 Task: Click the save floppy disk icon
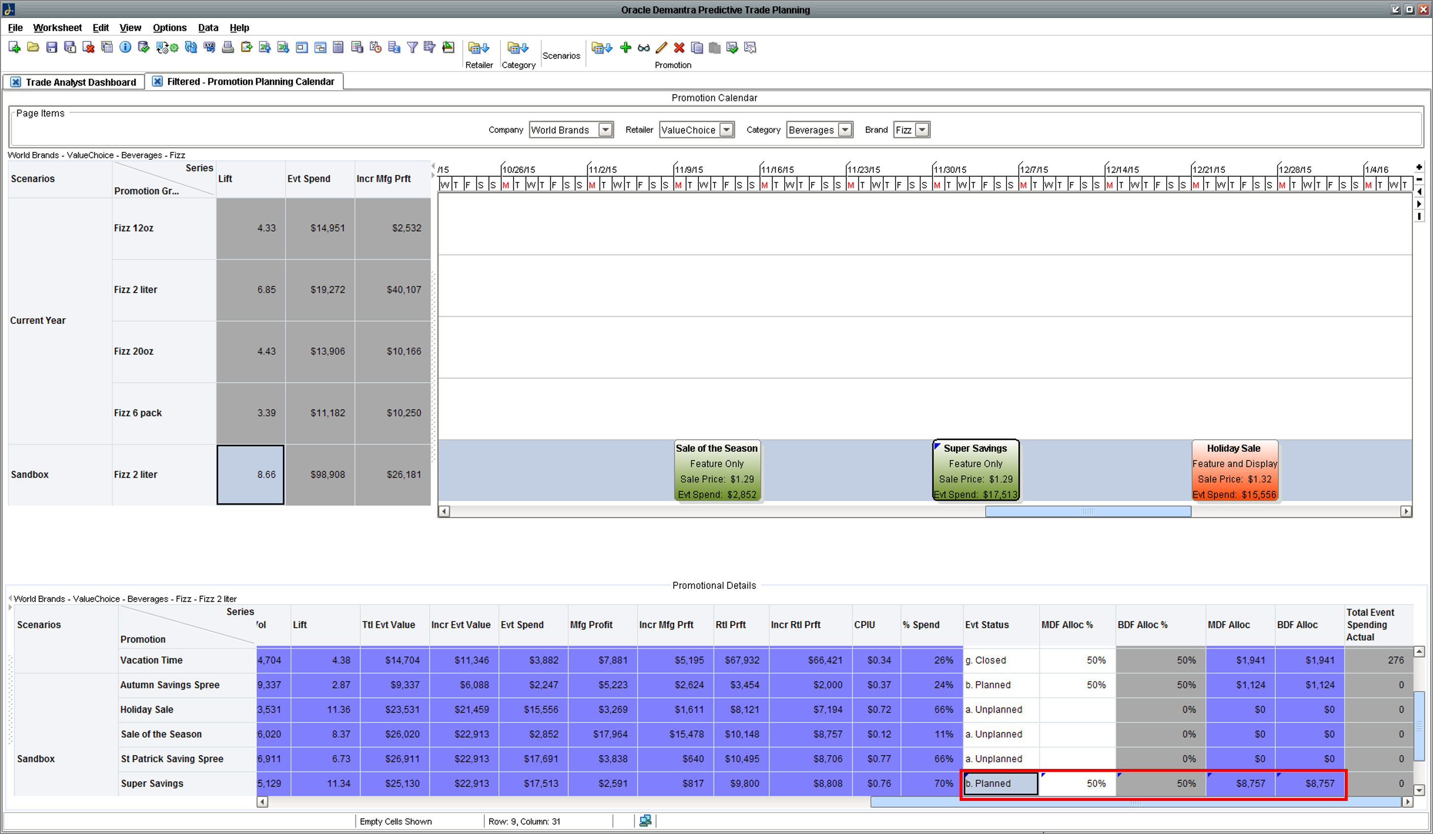coord(52,48)
